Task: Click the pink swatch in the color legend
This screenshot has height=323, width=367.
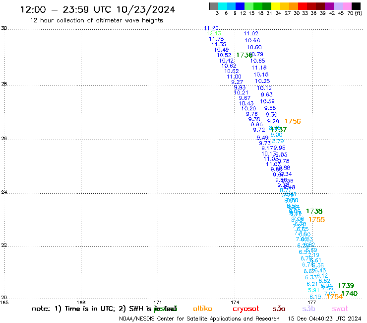Action: pyautogui.click(x=347, y=6)
